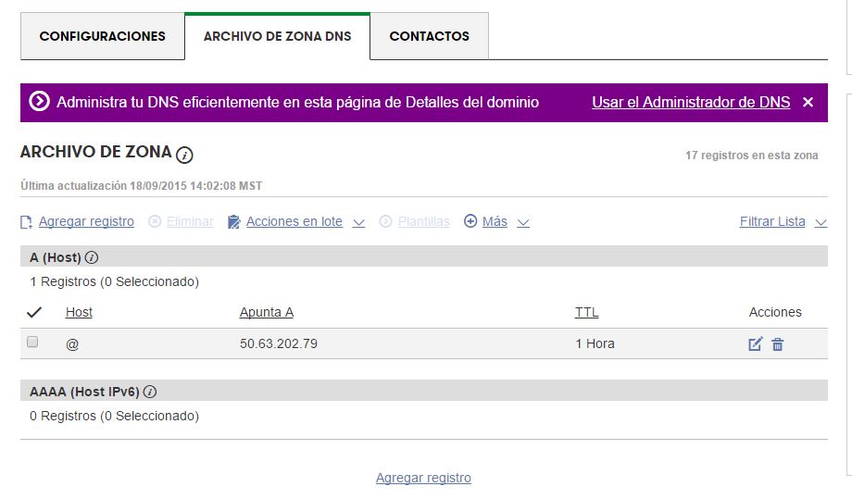Sort records by TTL column header

coord(586,313)
